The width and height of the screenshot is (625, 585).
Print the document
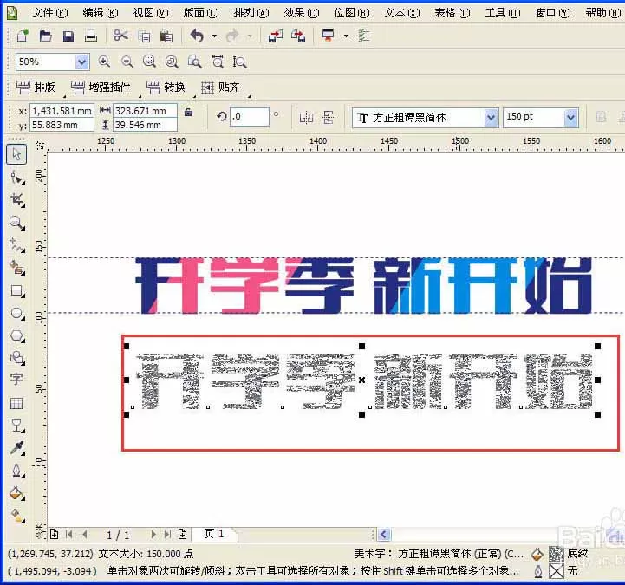[91, 36]
